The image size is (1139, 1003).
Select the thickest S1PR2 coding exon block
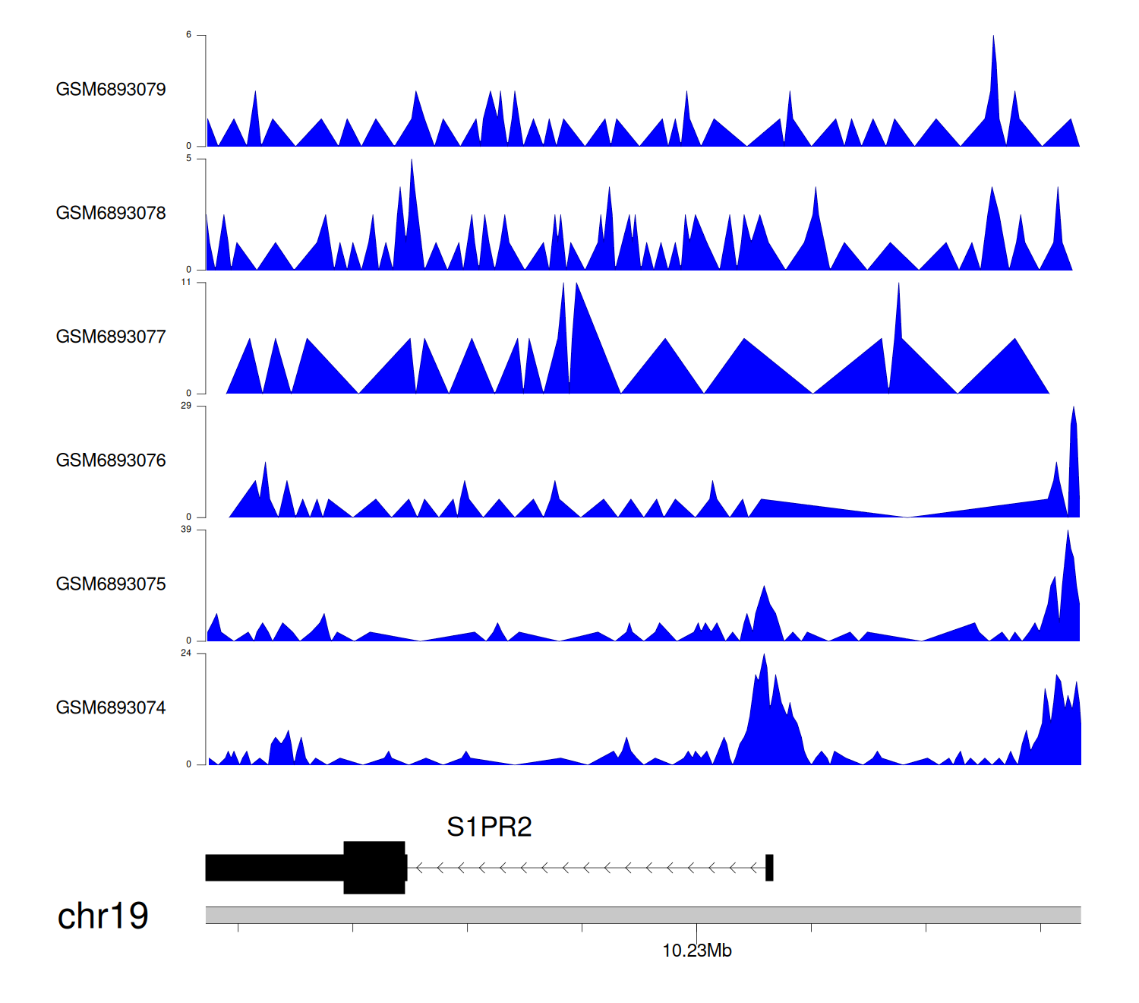374,868
